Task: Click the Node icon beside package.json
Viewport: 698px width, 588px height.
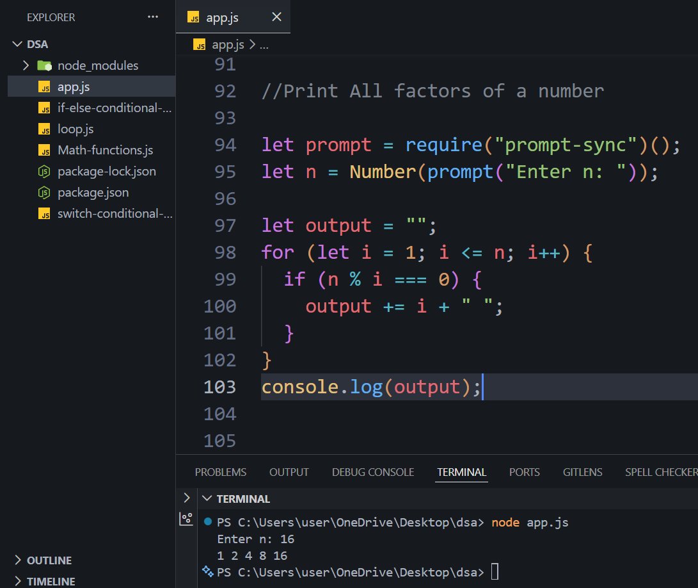Action: coord(44,193)
